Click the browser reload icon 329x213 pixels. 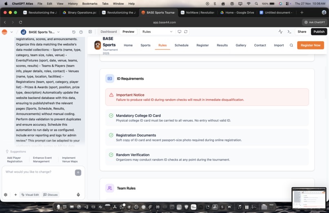click(x=20, y=22)
